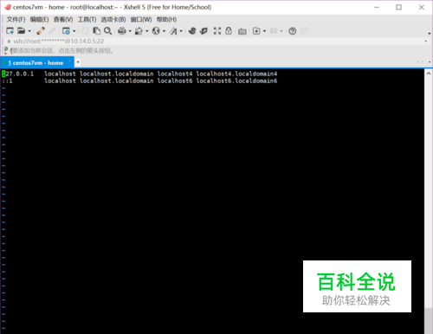
Task: Open the session Properties icon
Action: [66, 30]
